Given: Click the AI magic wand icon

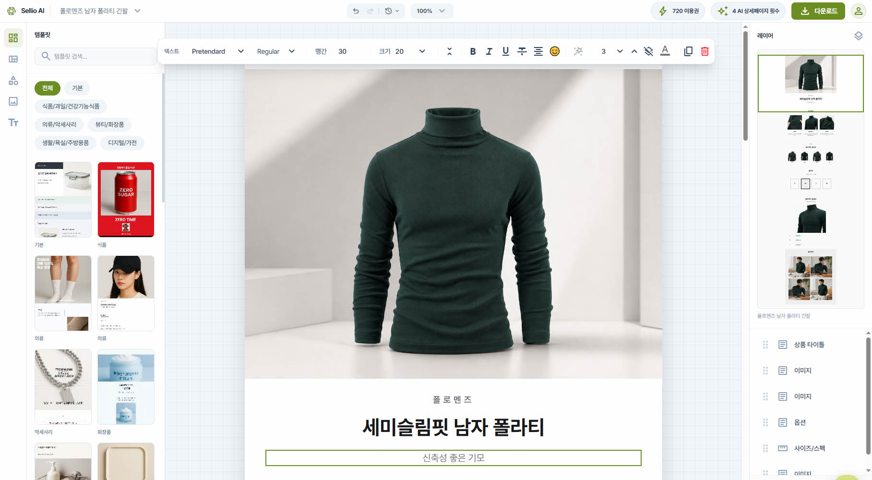Looking at the screenshot, I should (x=578, y=51).
